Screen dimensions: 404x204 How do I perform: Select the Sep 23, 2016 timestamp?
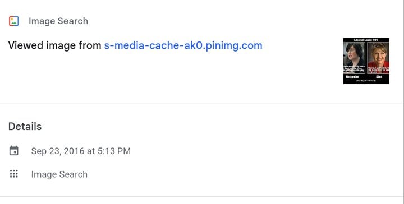coord(81,151)
